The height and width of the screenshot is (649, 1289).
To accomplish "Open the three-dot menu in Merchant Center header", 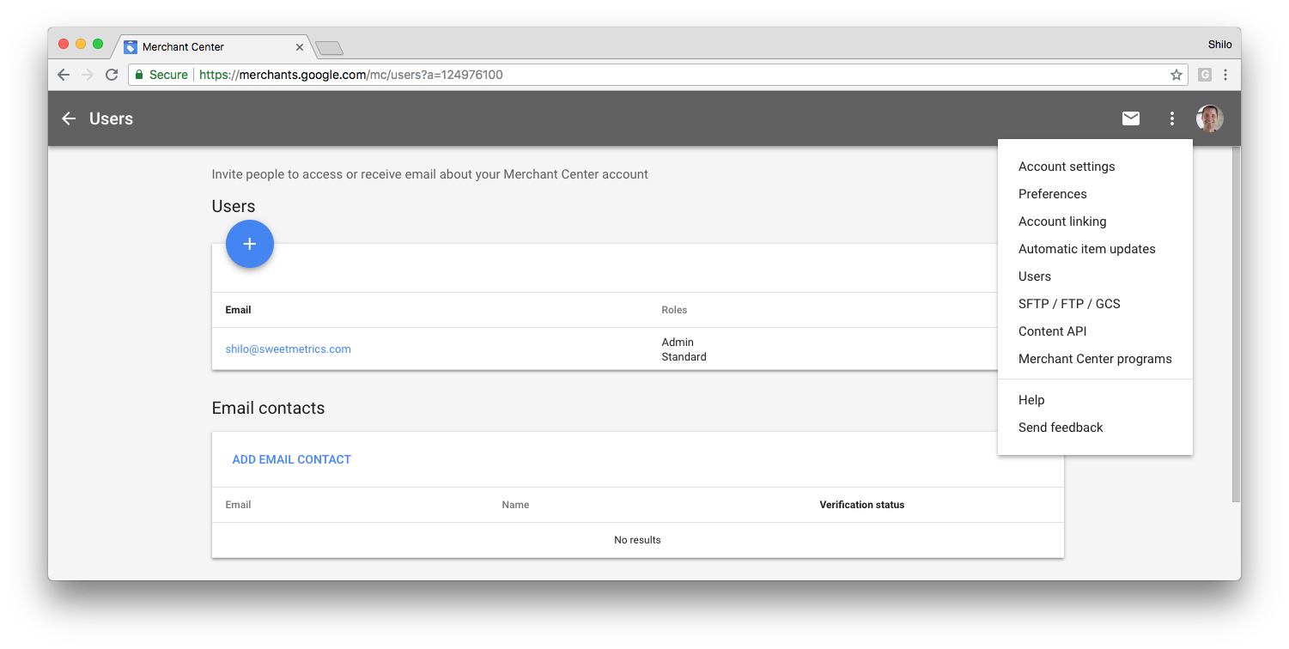I will 1172,118.
